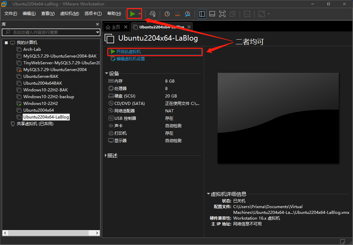Select Windows10-22H2-backup in the library

(x=49, y=96)
